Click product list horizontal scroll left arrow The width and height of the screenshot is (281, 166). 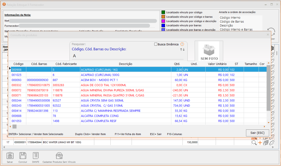tap(10, 127)
